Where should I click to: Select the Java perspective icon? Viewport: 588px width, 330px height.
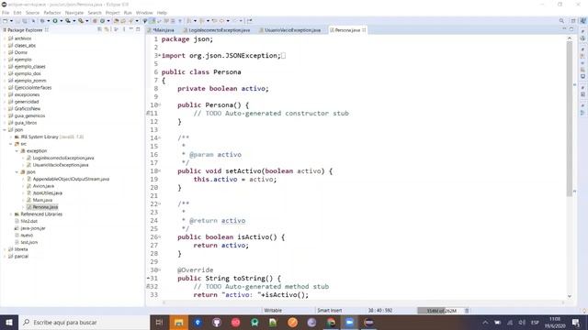[x=582, y=21]
